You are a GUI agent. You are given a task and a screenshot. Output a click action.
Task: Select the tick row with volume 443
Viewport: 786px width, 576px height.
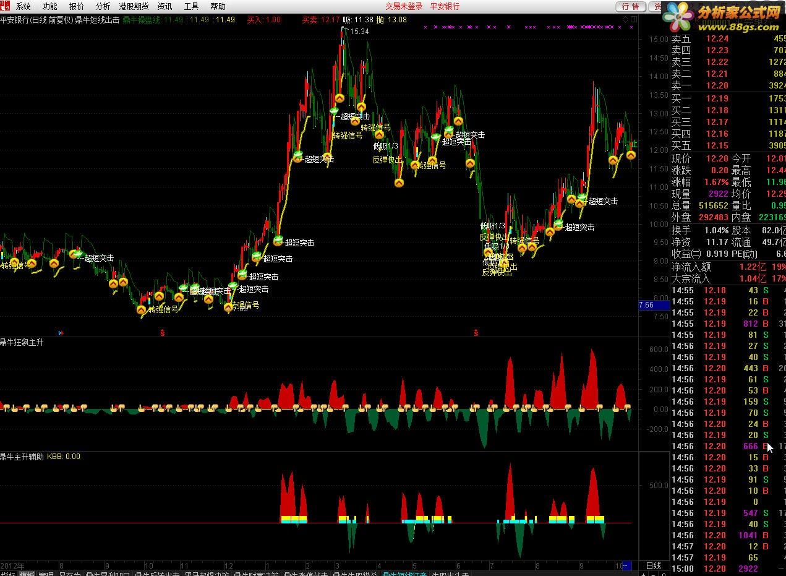coord(728,368)
